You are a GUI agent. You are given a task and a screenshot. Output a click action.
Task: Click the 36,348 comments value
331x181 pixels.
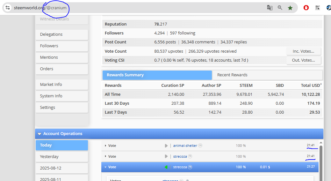tap(198, 42)
